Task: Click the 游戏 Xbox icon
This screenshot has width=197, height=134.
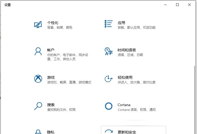Action: 38,79
